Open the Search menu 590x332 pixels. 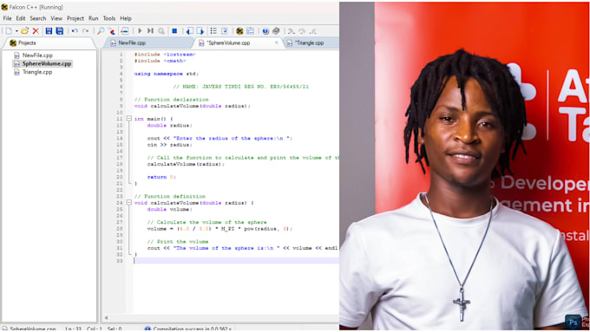(x=37, y=18)
